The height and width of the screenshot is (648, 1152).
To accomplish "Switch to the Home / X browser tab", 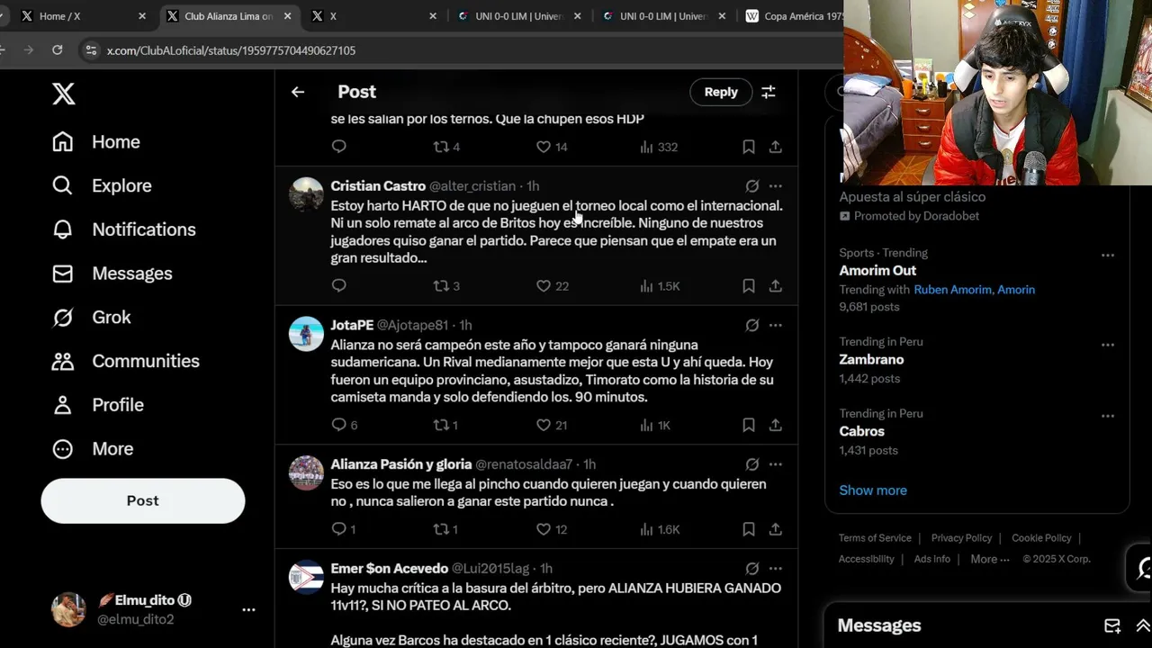I will pyautogui.click(x=84, y=16).
